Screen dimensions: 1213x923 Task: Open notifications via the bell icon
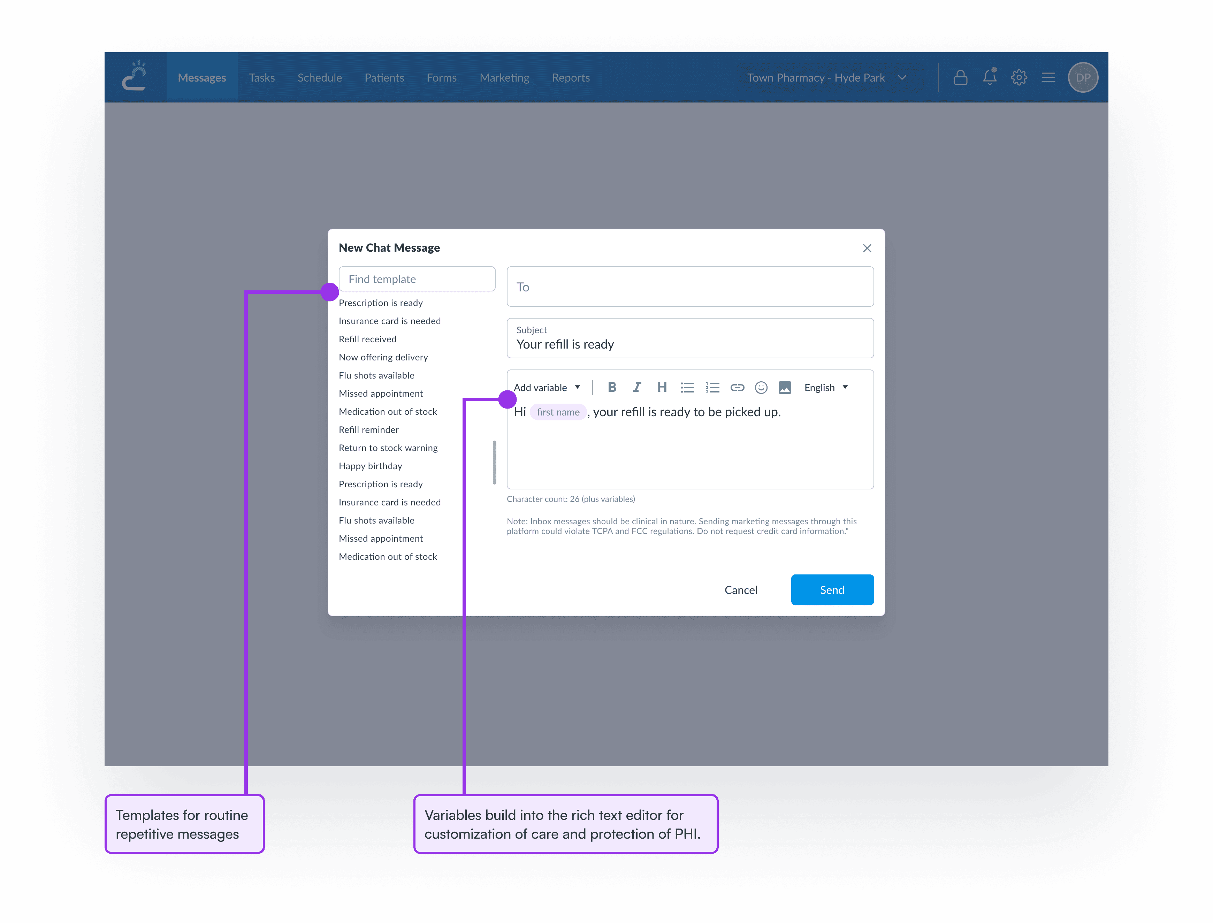click(990, 77)
